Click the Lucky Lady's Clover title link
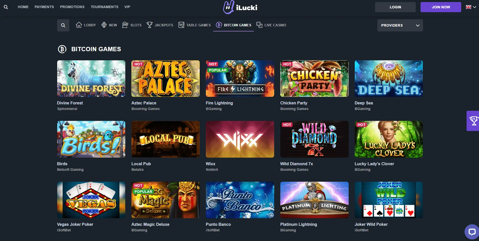Viewport: 479px width, 241px height. 374,164
